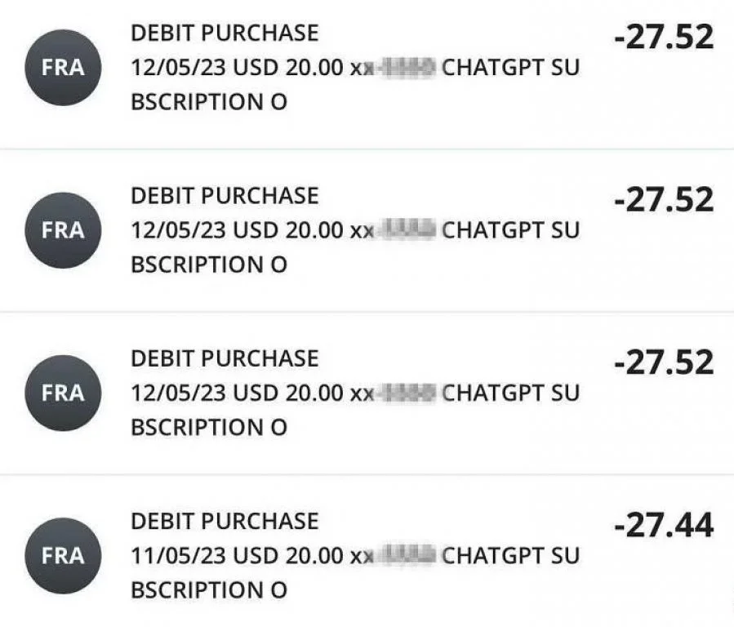
Task: Click the FRA icon in the top transaction
Action: click(63, 68)
